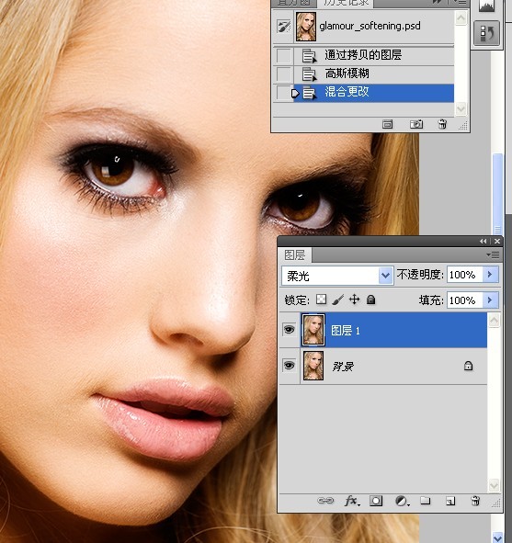Create a new layer group folder
This screenshot has height=543, width=512.
[425, 501]
